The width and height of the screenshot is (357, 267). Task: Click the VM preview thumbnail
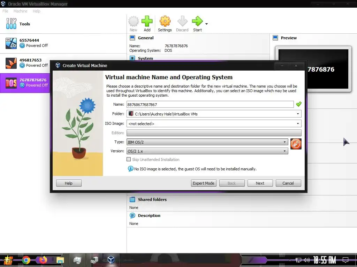point(313,69)
